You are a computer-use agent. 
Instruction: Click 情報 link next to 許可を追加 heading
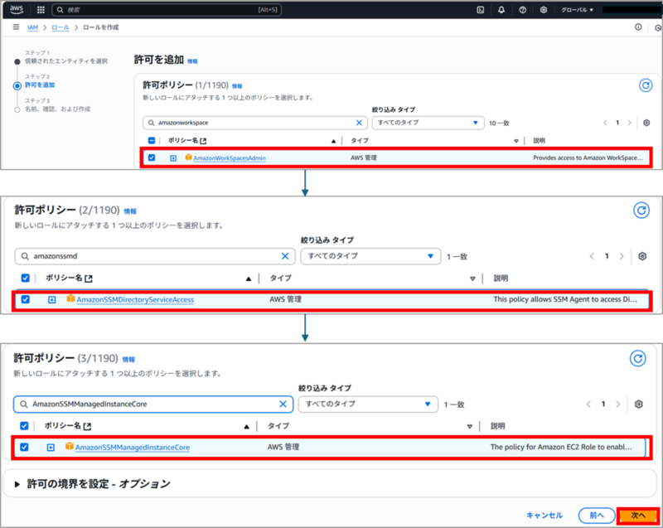(192, 61)
